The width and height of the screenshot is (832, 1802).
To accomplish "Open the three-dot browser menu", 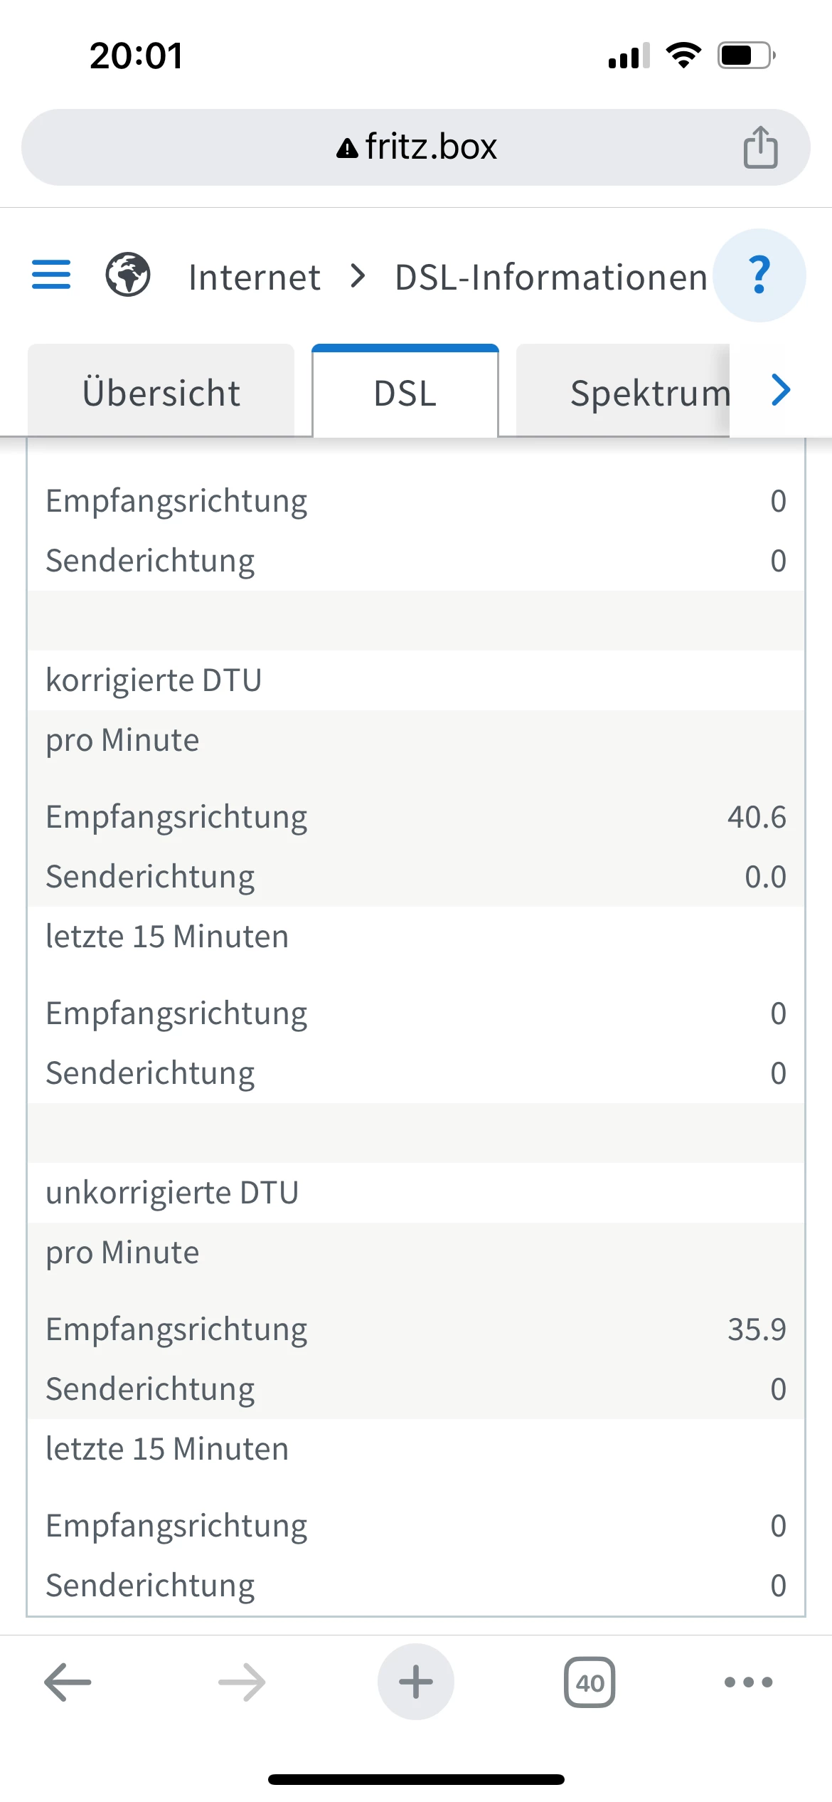I will click(x=748, y=1682).
